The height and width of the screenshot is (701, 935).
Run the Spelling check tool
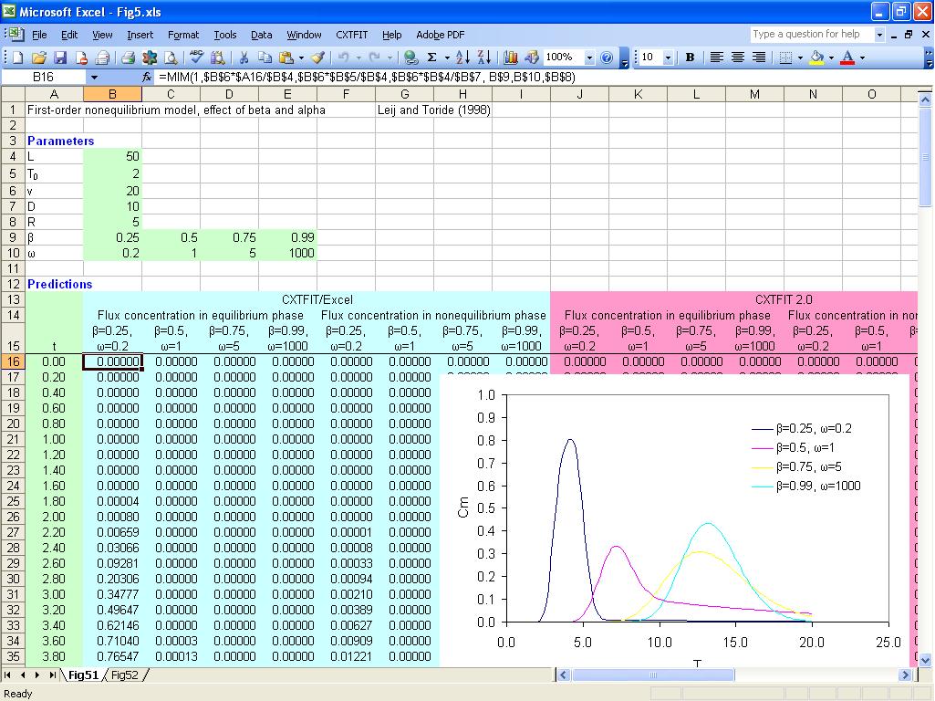(x=195, y=58)
